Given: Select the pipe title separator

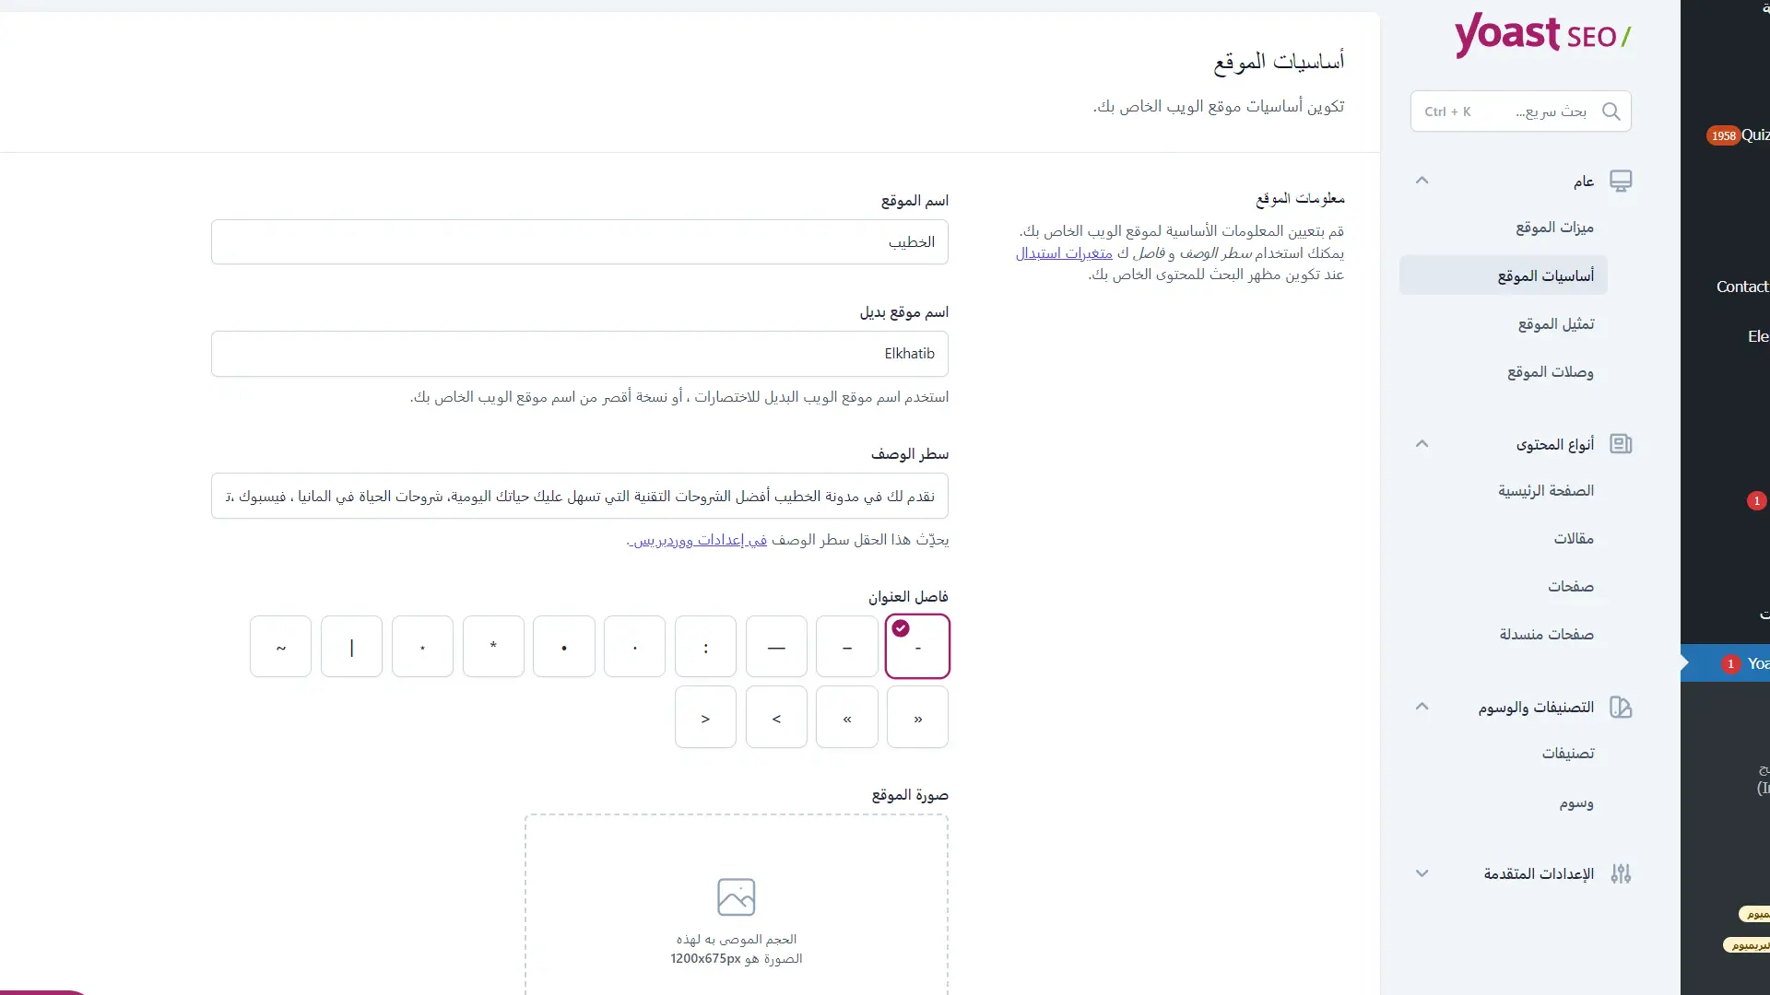Looking at the screenshot, I should pos(351,647).
